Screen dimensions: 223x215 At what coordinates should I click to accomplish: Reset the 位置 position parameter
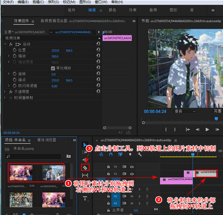(98, 50)
